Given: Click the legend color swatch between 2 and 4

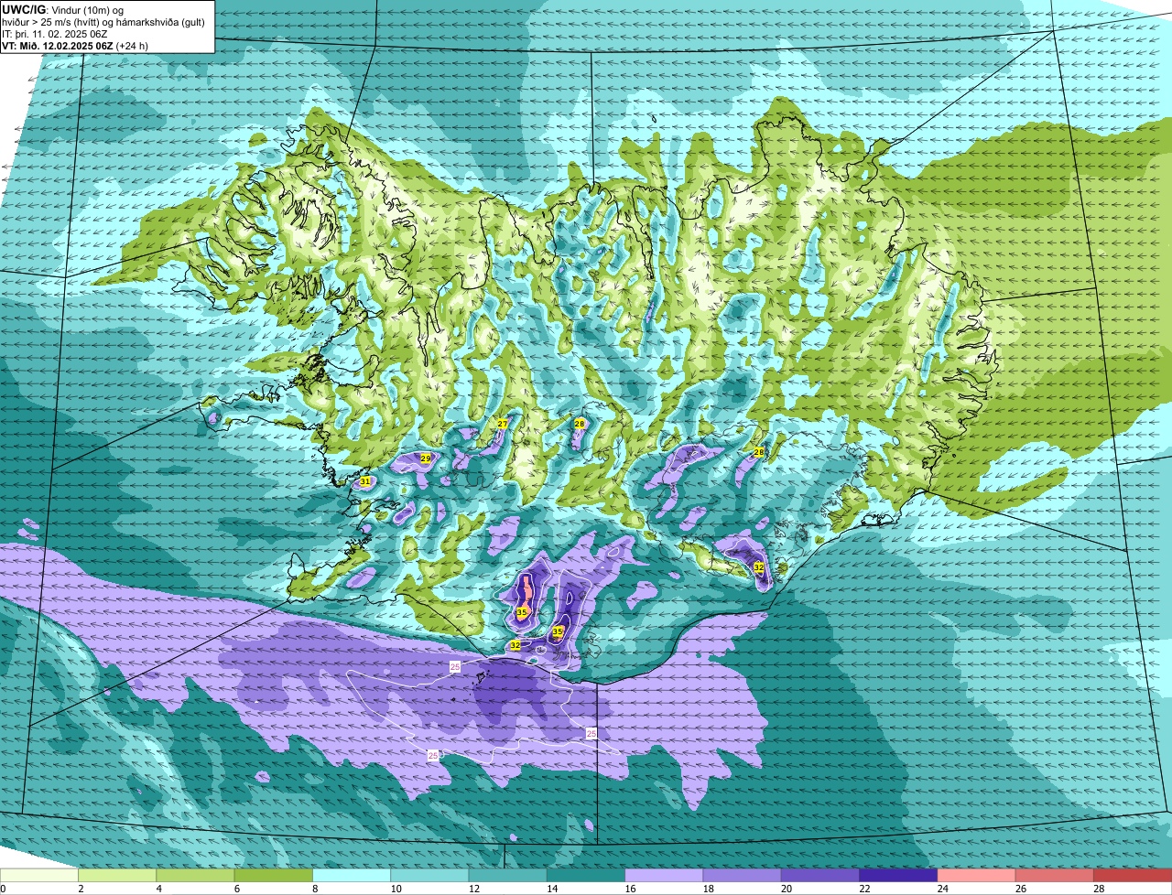Looking at the screenshot, I should point(117,876).
